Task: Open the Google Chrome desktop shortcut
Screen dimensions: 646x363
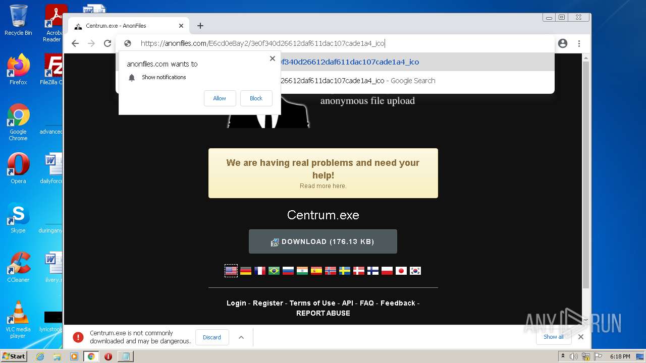Action: [18, 122]
